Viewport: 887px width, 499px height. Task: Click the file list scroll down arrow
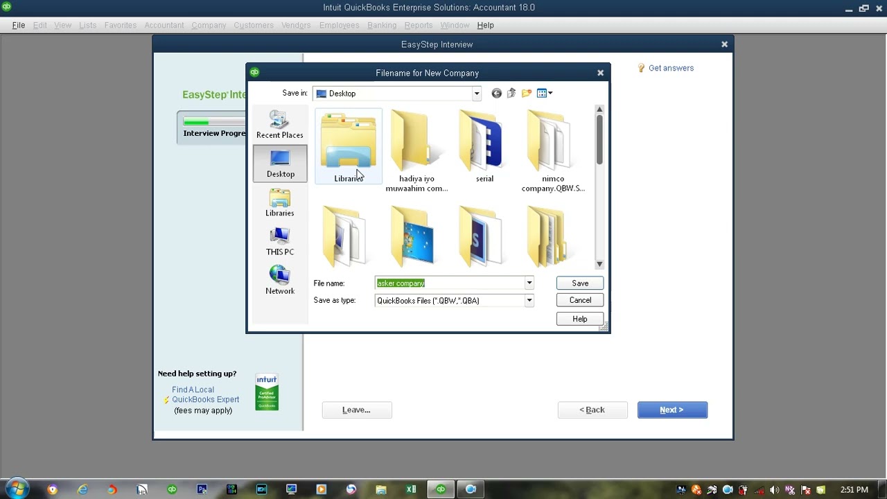tap(599, 264)
